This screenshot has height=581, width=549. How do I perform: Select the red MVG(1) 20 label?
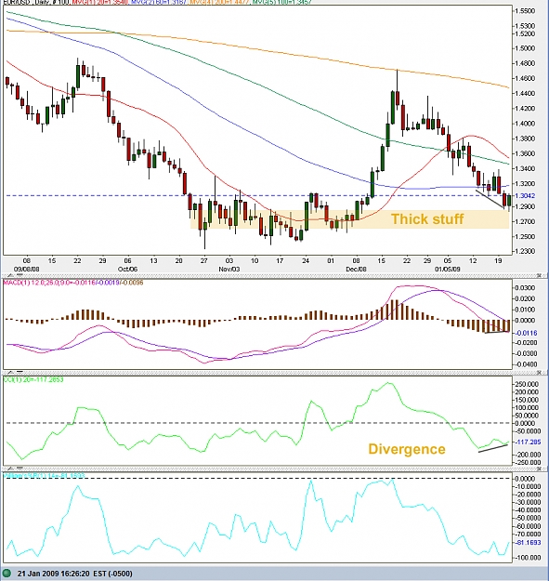click(x=100, y=2)
